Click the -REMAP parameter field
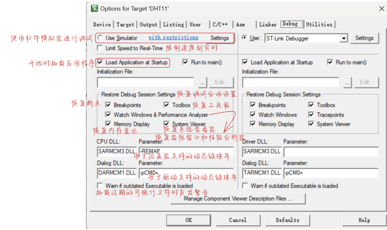 point(186,152)
